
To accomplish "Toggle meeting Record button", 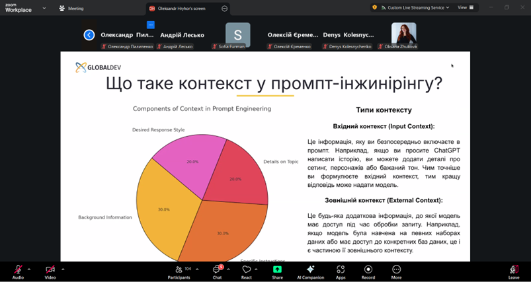I will tap(368, 270).
